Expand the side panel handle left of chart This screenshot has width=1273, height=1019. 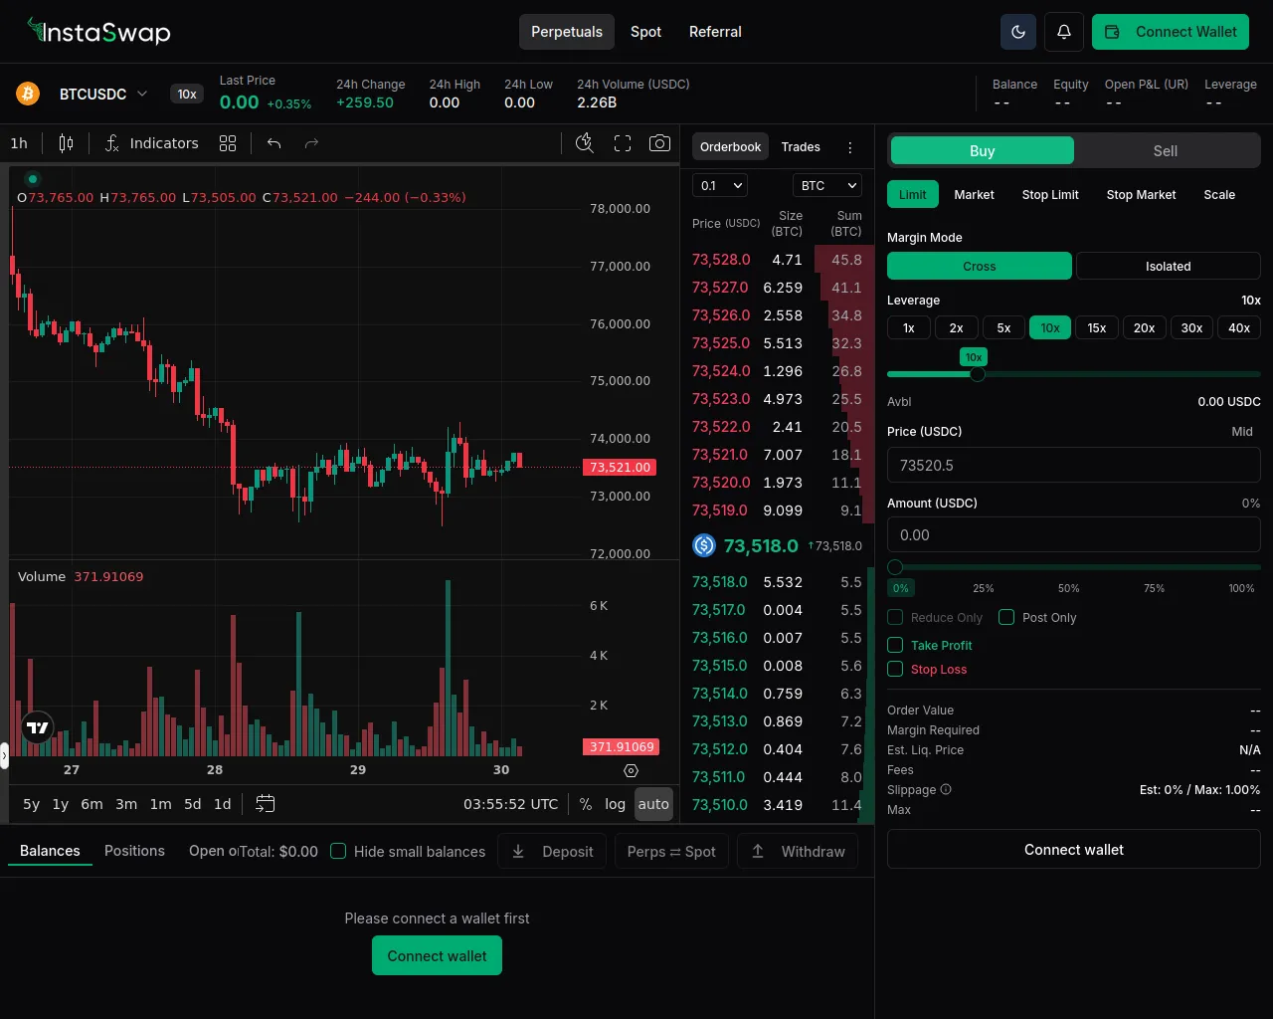point(4,756)
